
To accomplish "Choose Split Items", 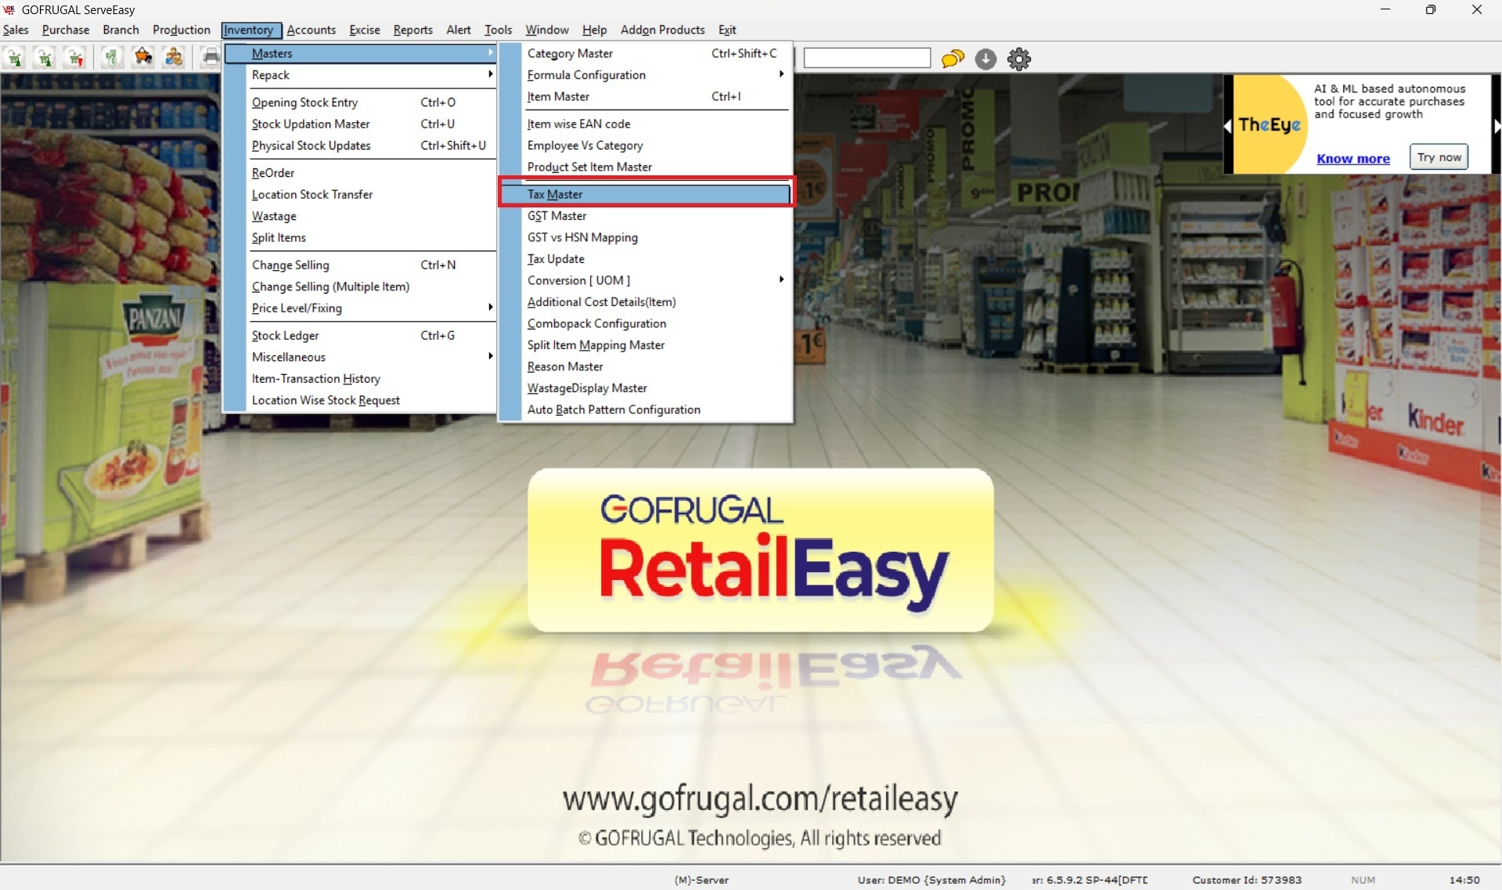I will [360, 237].
